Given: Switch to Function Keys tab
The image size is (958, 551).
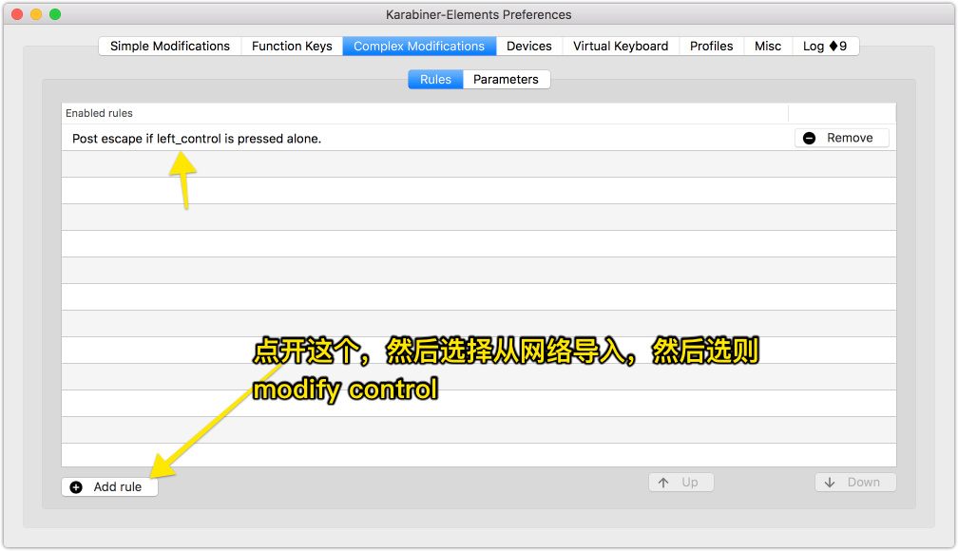Looking at the screenshot, I should click(292, 47).
